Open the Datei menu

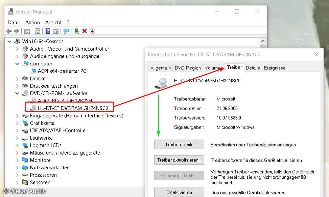coord(14,22)
